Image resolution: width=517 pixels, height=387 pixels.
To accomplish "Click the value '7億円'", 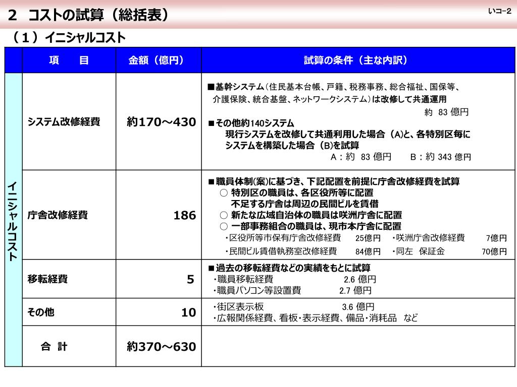I will click(497, 238).
